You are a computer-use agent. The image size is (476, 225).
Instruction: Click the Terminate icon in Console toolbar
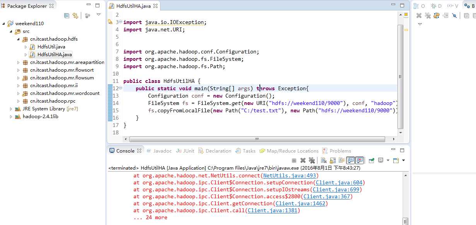pyautogui.click(x=294, y=160)
